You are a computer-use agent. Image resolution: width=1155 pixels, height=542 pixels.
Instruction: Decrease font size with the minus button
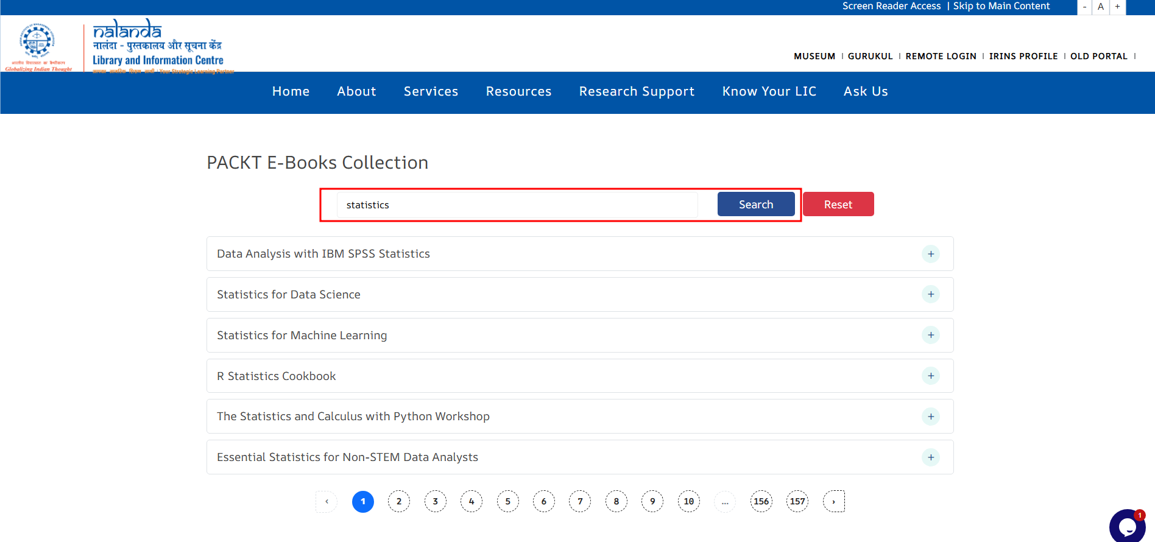[1084, 7]
